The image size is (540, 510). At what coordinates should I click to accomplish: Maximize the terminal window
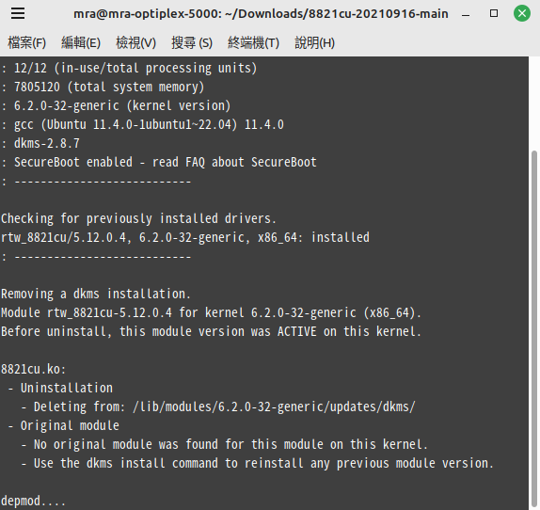tap(494, 13)
